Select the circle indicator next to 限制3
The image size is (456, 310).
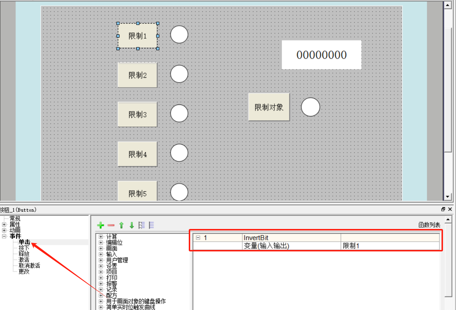click(179, 114)
